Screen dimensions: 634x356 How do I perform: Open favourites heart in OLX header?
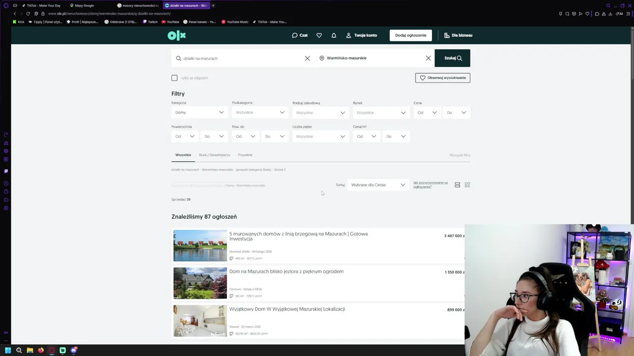pos(319,35)
